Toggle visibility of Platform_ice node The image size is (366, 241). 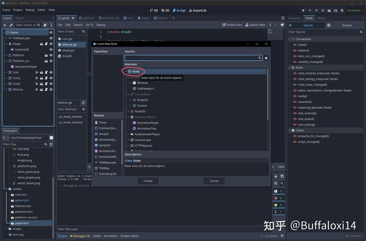pos(51,61)
